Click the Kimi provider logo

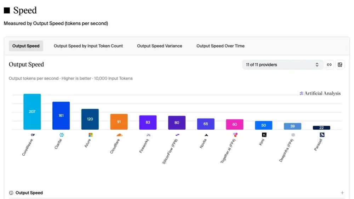coord(264,135)
